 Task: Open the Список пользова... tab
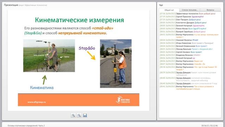tap(189, 10)
